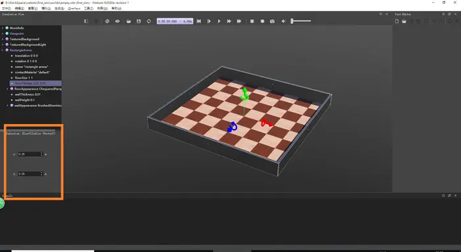Open the Overlays menu
Image resolution: width=461 pixels, height=252 pixels.
tap(74, 9)
